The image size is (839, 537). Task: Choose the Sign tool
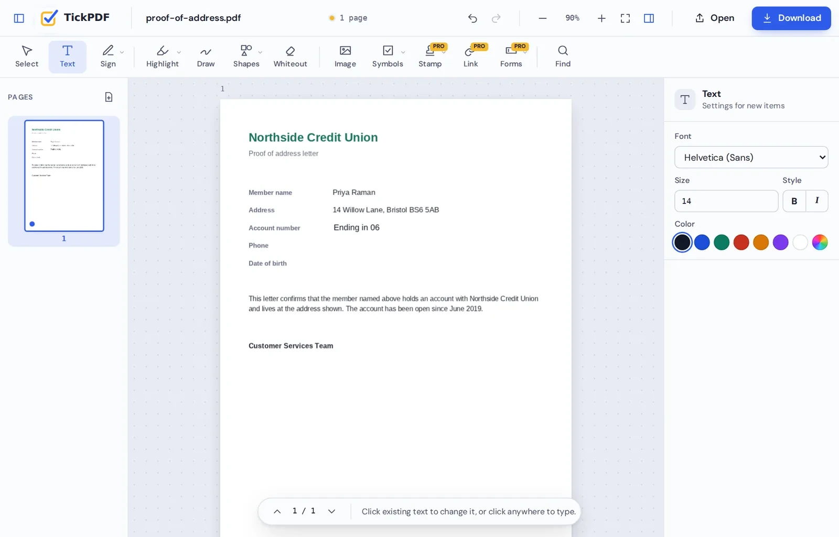click(x=108, y=57)
